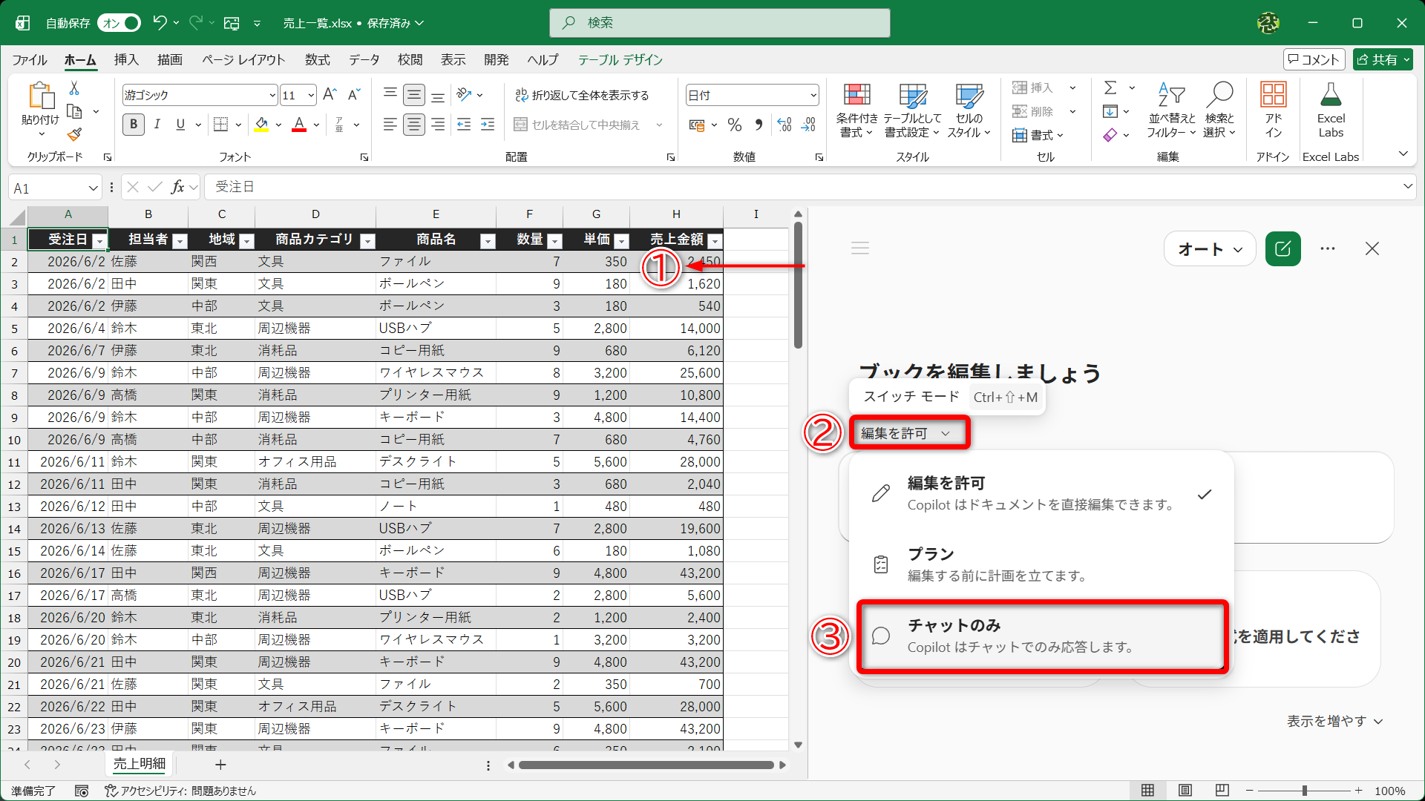The image size is (1425, 801).
Task: Toggle AutoSave (自動保存) switch
Action: point(119,23)
